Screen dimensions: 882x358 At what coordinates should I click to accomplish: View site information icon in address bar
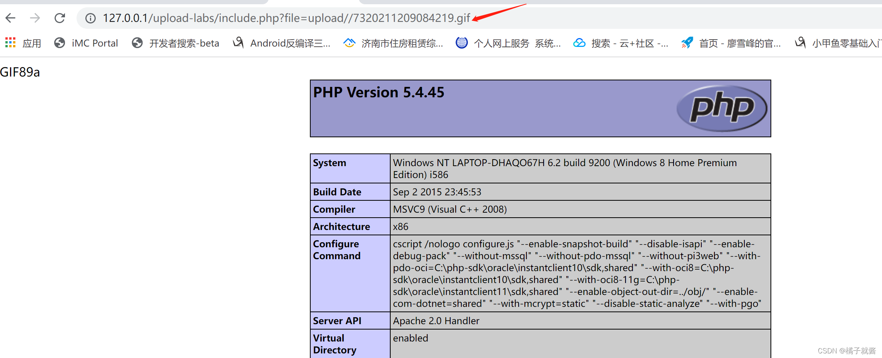tap(90, 18)
